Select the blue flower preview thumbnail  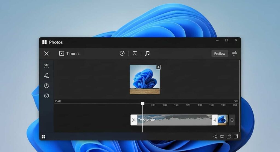pyautogui.click(x=145, y=79)
